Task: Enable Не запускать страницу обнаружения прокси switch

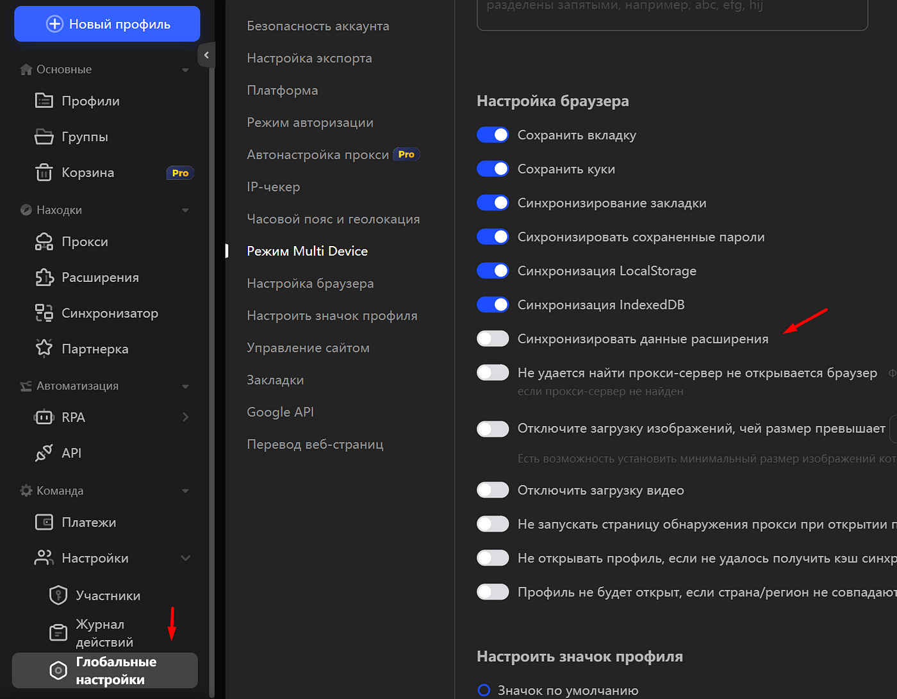Action: (x=493, y=523)
